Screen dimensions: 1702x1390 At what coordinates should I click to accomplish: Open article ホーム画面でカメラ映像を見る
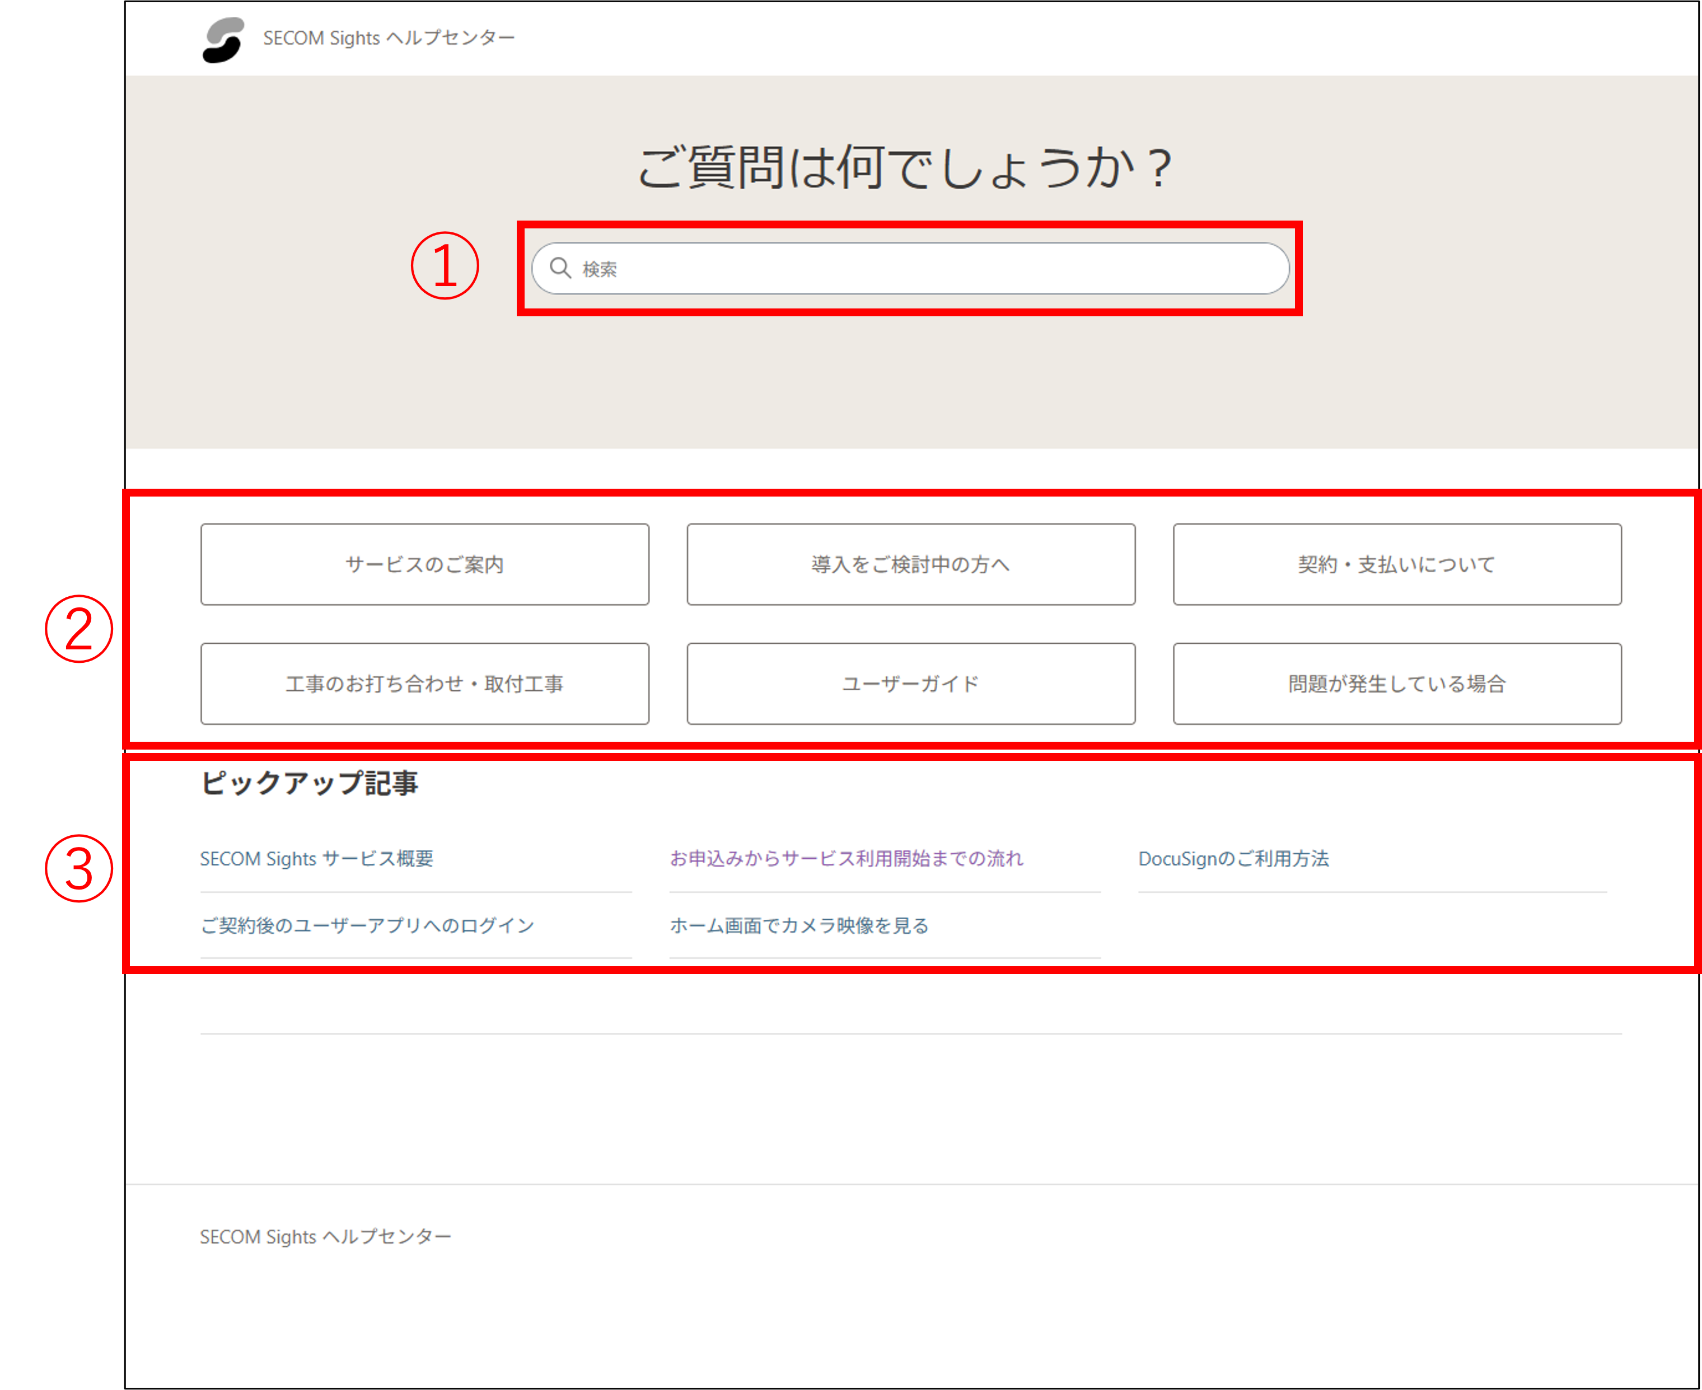[799, 925]
